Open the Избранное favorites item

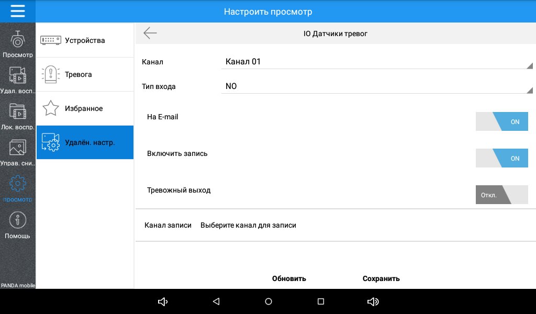click(85, 108)
